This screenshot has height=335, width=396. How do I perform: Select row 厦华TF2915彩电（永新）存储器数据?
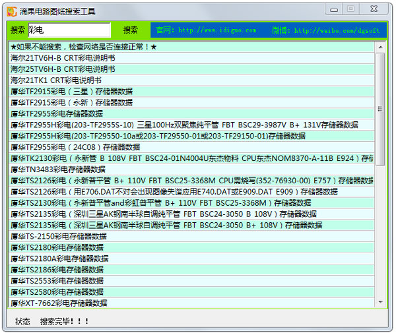[191, 103]
